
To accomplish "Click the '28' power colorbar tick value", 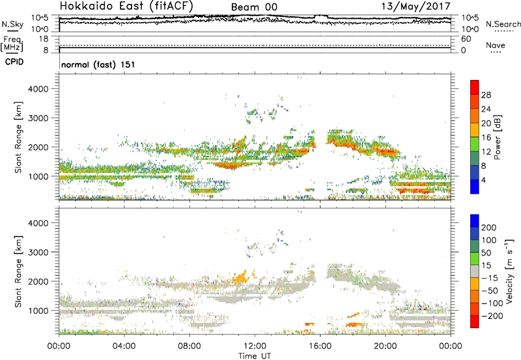I will point(486,95).
